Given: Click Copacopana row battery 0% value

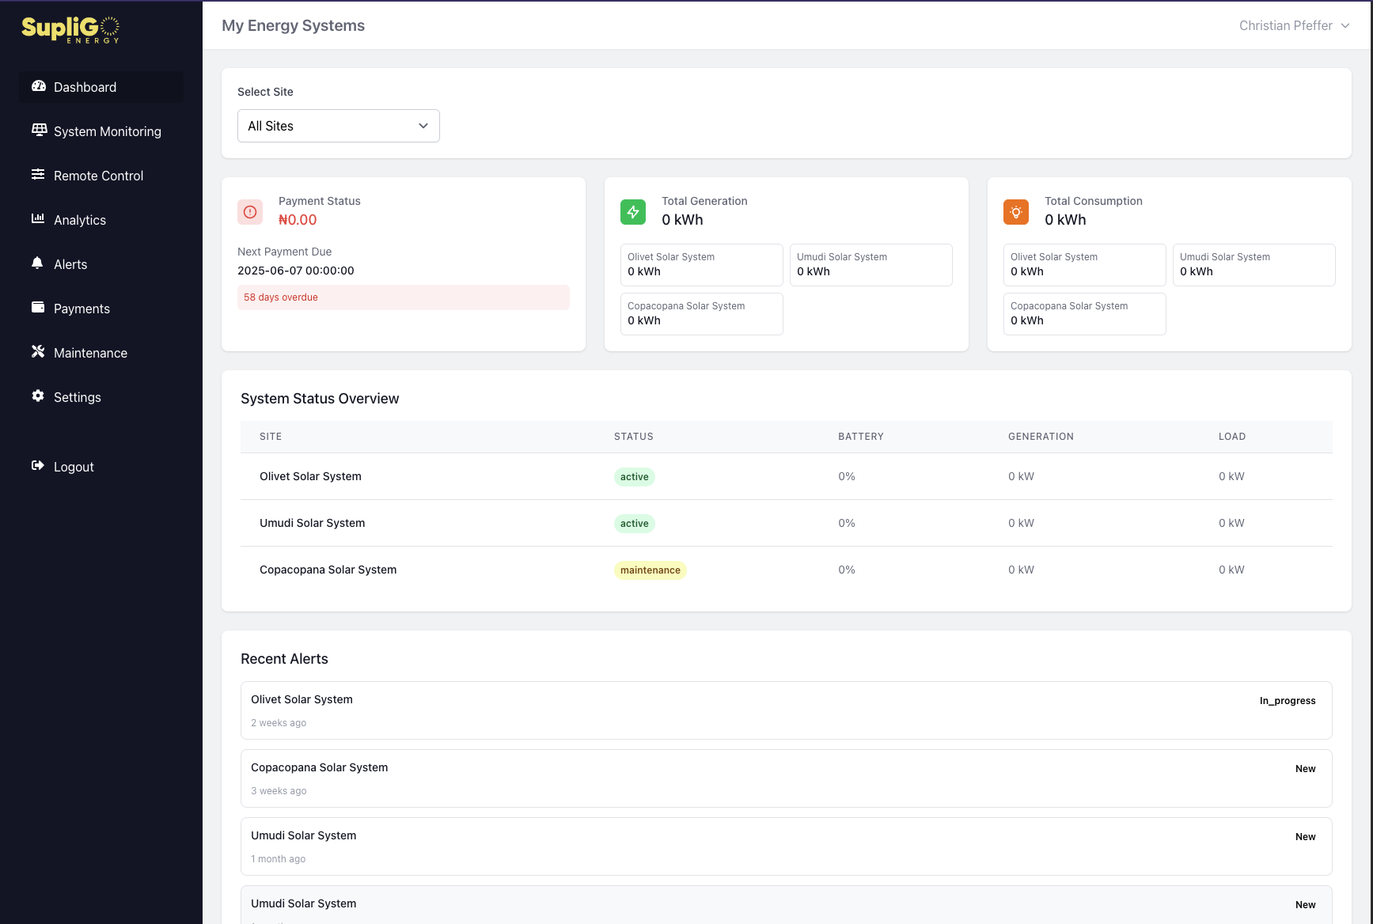Looking at the screenshot, I should (847, 570).
